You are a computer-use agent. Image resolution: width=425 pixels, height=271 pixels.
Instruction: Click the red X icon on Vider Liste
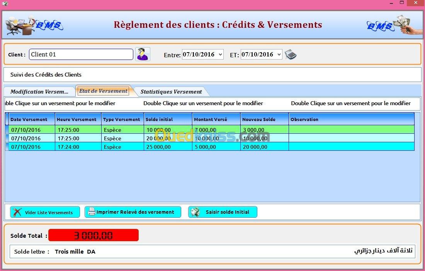point(17,212)
